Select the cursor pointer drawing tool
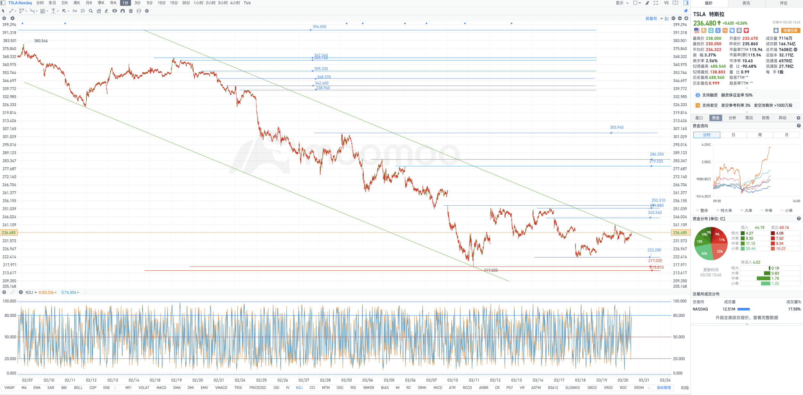 pos(3,11)
